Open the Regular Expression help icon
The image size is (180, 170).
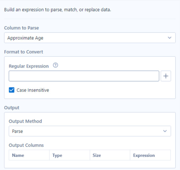(x=55, y=65)
